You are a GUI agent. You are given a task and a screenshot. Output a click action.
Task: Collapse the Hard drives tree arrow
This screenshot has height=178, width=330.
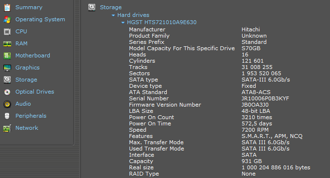point(113,15)
